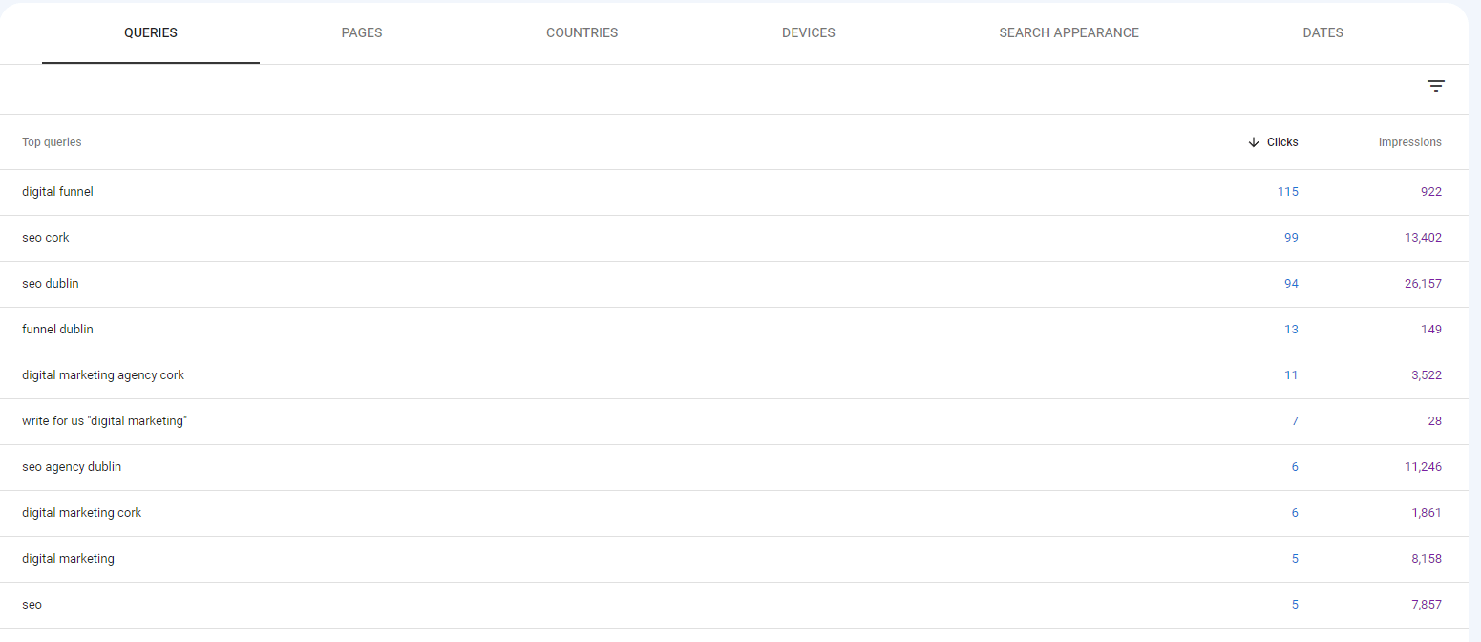Click the 922 impressions value

pyautogui.click(x=1431, y=192)
